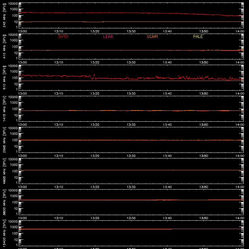Select the 1415 MHz [SFU] axis title

(4, 109)
